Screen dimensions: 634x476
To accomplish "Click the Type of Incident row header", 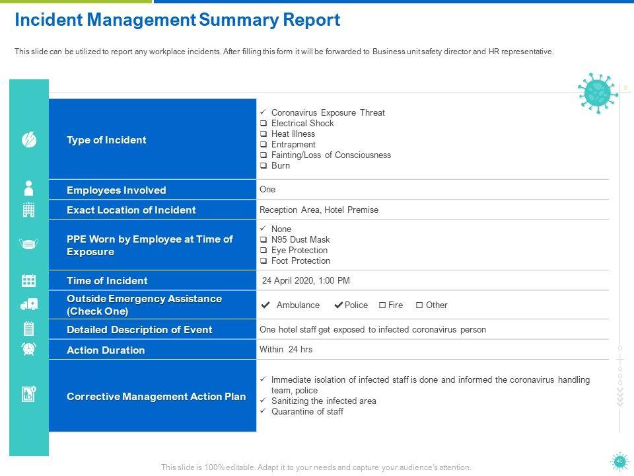I will point(106,140).
